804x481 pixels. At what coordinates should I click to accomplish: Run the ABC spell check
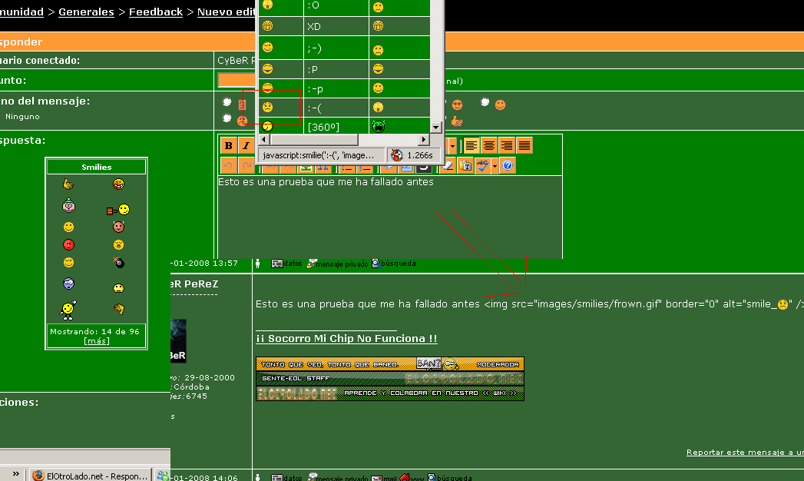pyautogui.click(x=482, y=166)
